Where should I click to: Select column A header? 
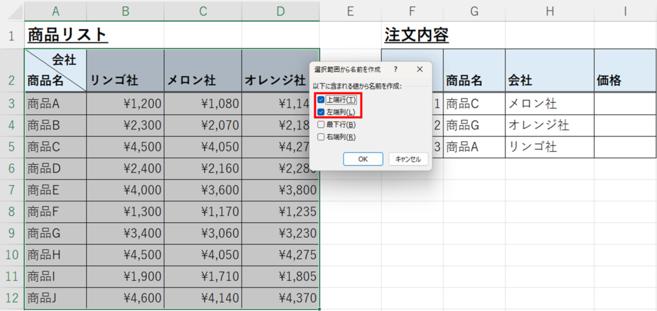click(x=55, y=10)
